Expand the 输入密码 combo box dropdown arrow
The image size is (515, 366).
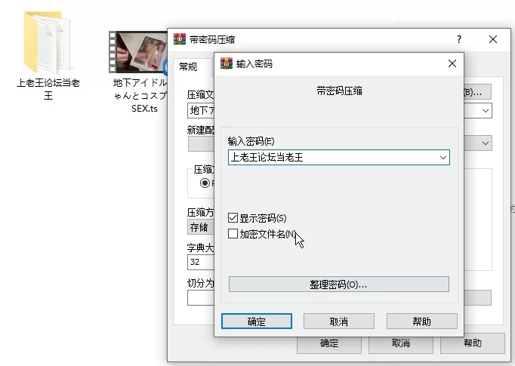click(443, 158)
